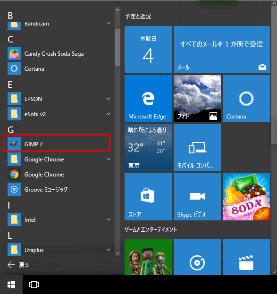Open Cortana in the app list
This screenshot has width=277, height=294.
coord(57,68)
